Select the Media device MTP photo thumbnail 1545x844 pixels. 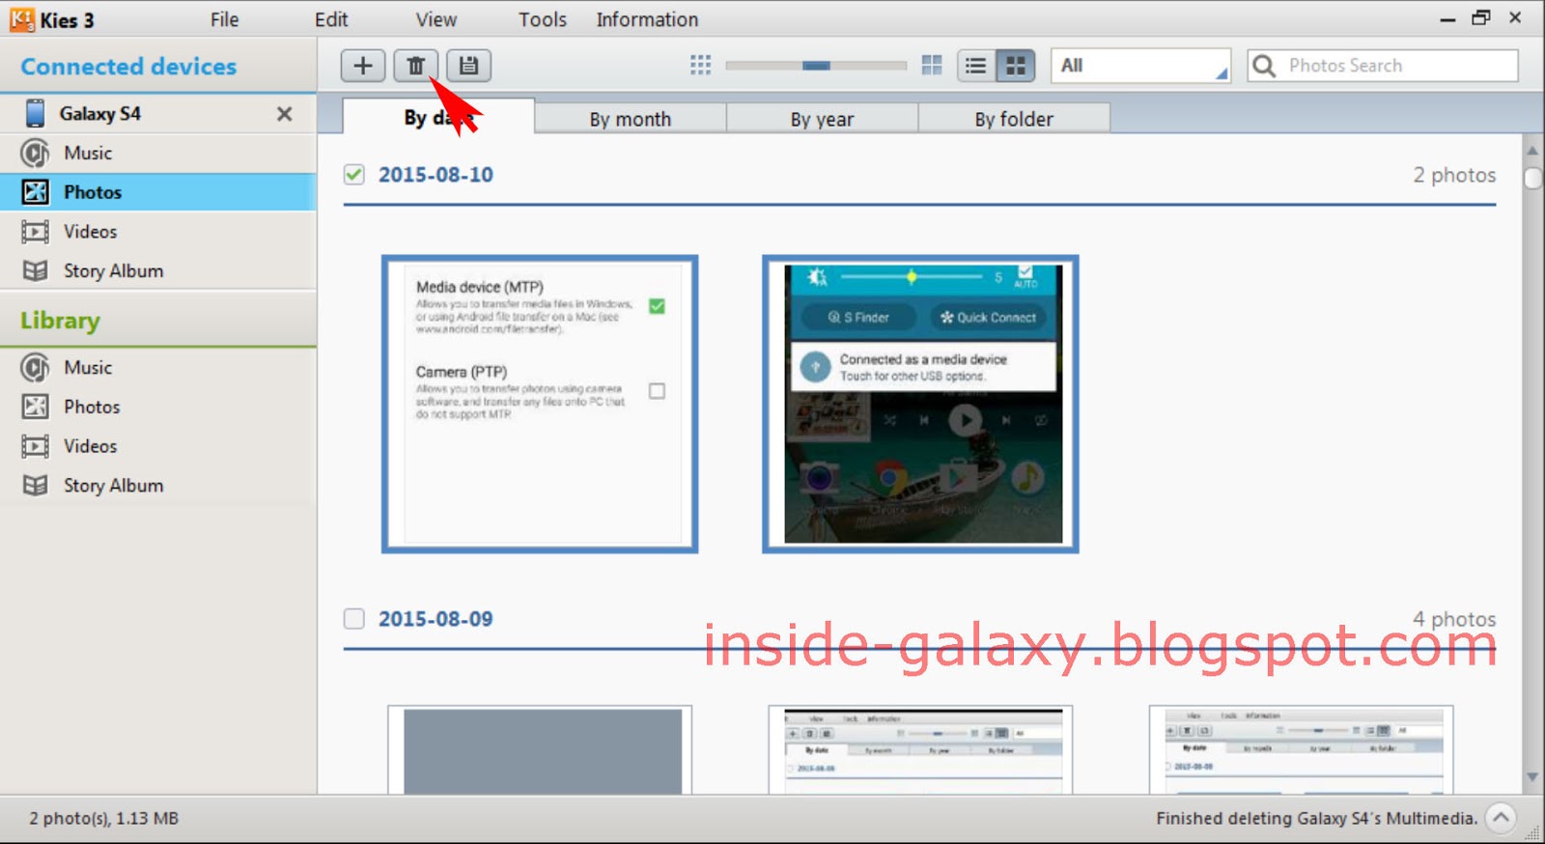tap(540, 404)
